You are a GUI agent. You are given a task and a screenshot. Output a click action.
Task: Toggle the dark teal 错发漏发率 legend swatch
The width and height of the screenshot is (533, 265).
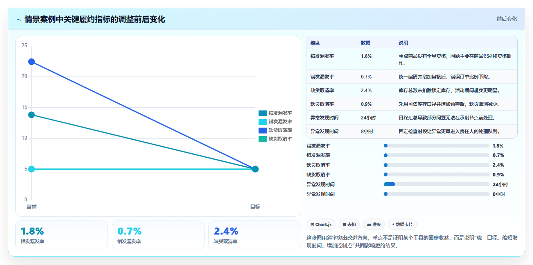point(262,113)
